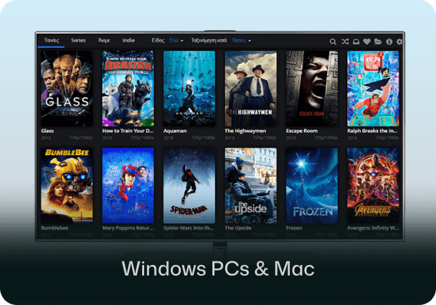Switch to the Ταινίες tab
436x305 pixels.
51,41
